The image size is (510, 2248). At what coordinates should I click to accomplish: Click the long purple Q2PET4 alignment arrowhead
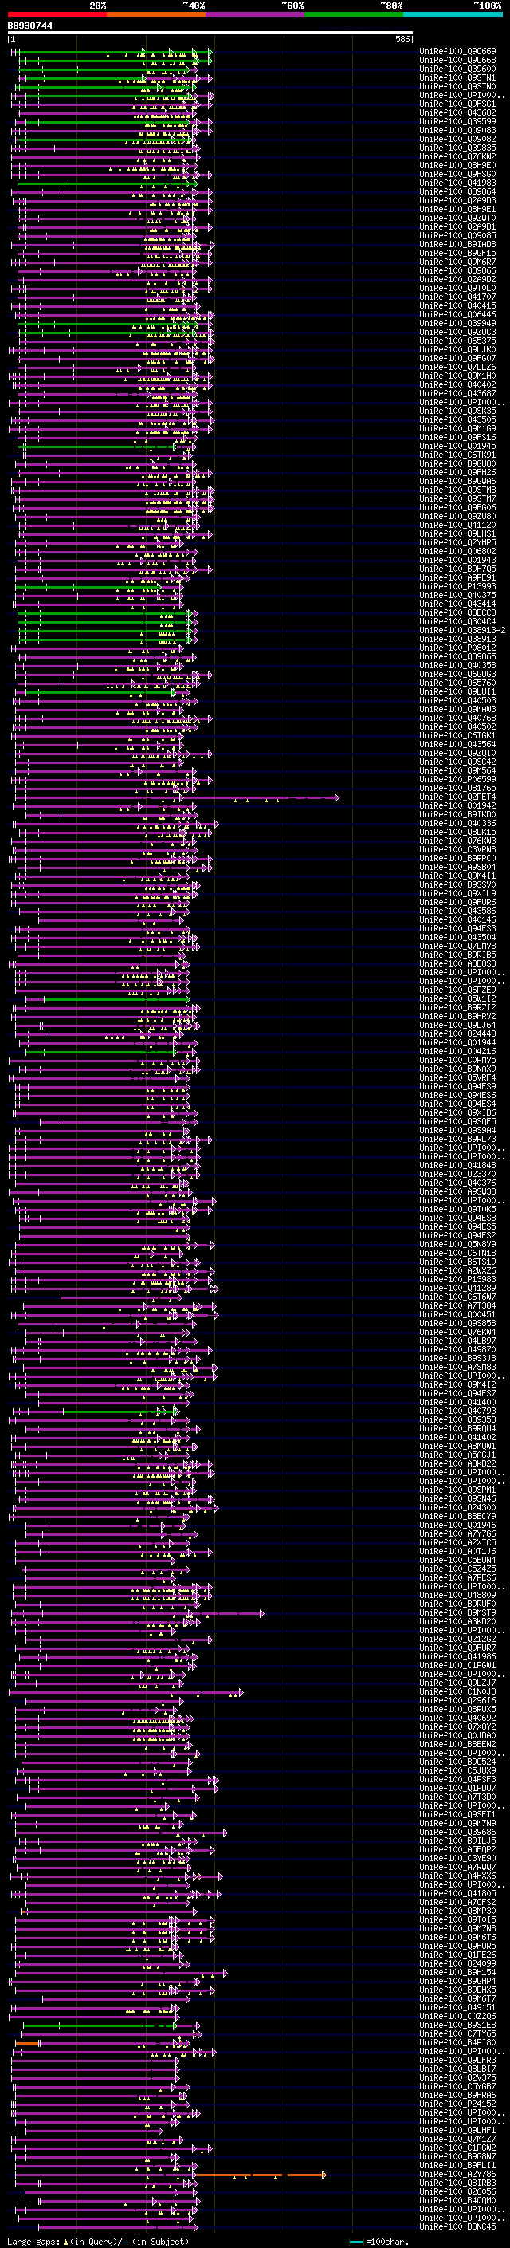click(335, 797)
